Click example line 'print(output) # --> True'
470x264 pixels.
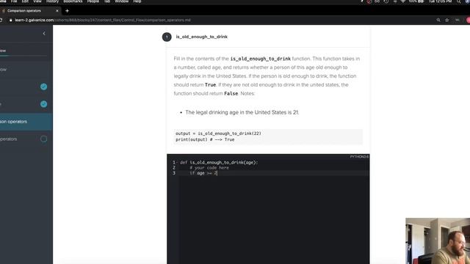[x=205, y=139]
